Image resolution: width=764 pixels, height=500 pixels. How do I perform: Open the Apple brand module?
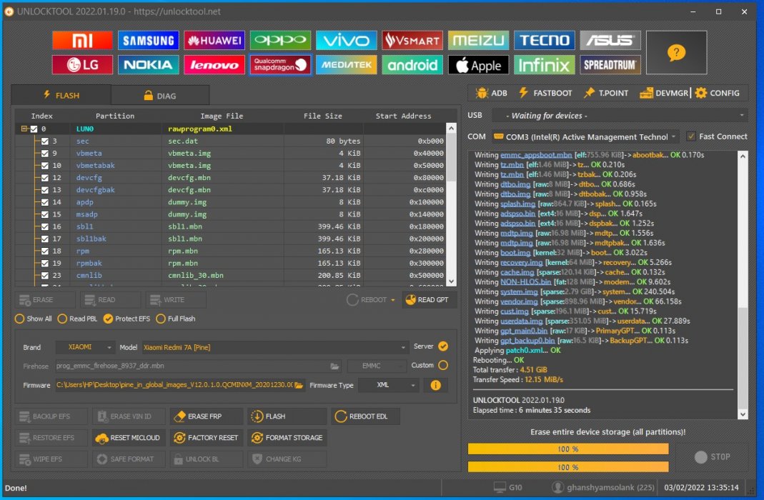478,65
